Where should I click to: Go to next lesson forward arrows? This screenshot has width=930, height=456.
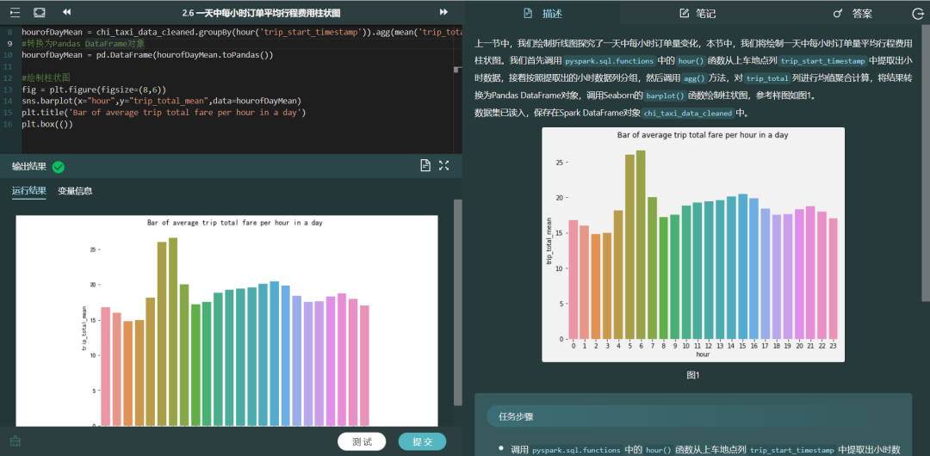click(443, 12)
